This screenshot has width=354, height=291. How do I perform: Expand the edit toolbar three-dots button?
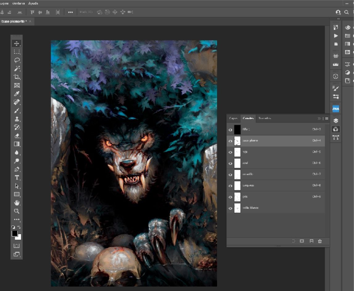pyautogui.click(x=17, y=220)
